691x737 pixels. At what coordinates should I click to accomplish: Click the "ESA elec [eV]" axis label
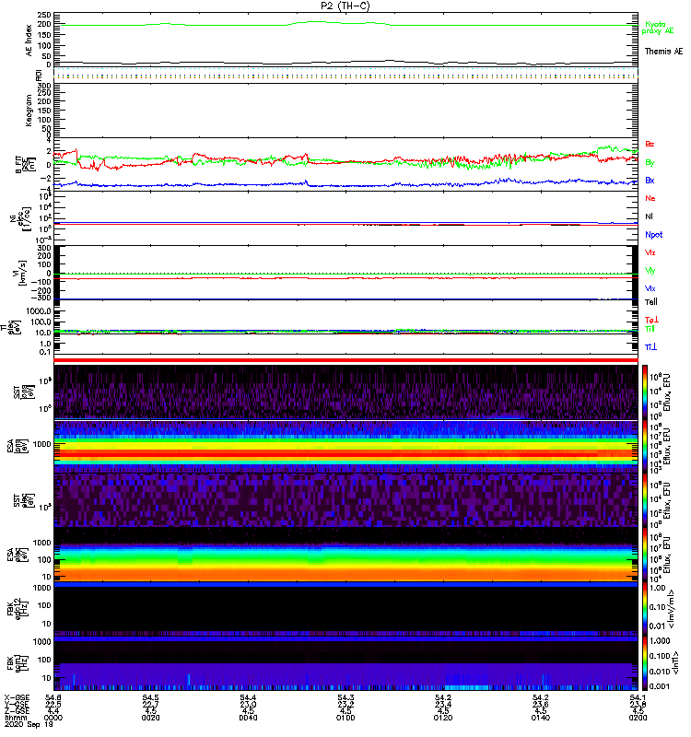click(x=18, y=555)
